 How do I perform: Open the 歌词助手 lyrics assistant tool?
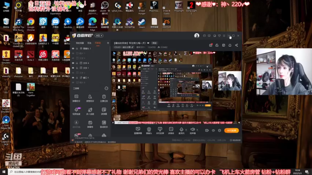(104, 124)
